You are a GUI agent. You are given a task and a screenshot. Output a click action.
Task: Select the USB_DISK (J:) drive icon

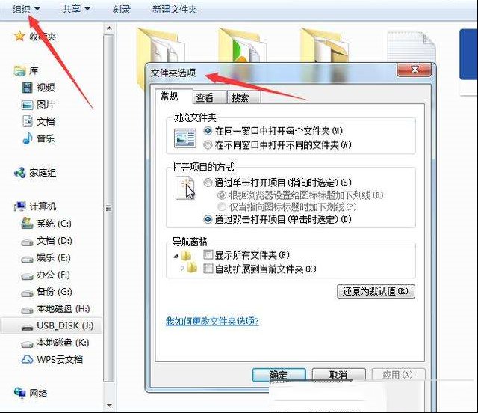pos(27,327)
